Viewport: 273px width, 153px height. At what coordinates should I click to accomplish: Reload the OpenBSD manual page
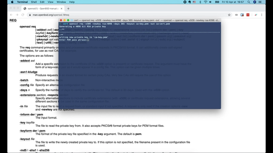[23, 15]
